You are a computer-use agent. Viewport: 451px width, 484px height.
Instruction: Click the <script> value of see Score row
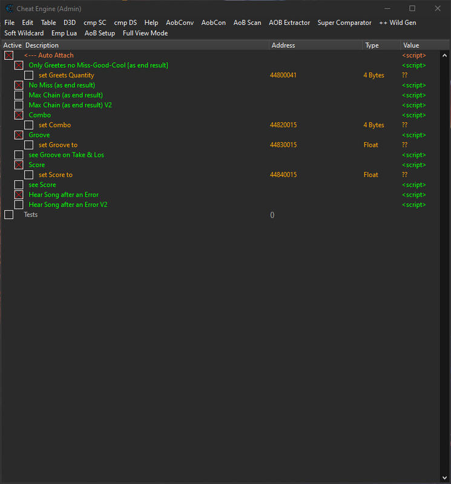pyautogui.click(x=414, y=185)
